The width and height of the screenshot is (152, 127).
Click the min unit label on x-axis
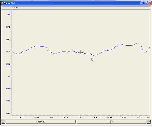pos(149,117)
